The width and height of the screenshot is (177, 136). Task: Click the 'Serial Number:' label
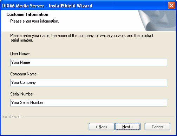(22, 94)
